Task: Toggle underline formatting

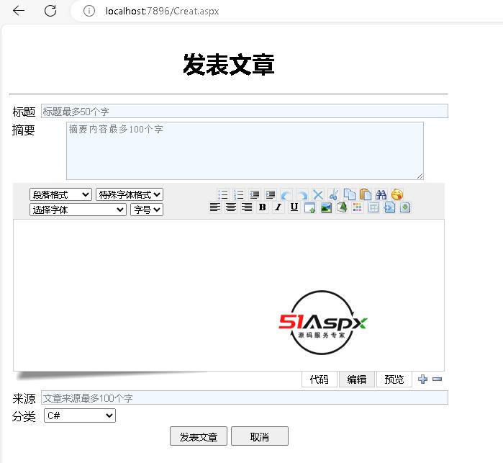Action: click(294, 207)
